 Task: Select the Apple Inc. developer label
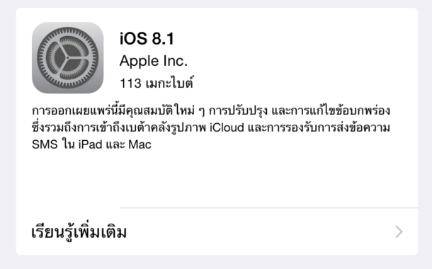point(154,61)
